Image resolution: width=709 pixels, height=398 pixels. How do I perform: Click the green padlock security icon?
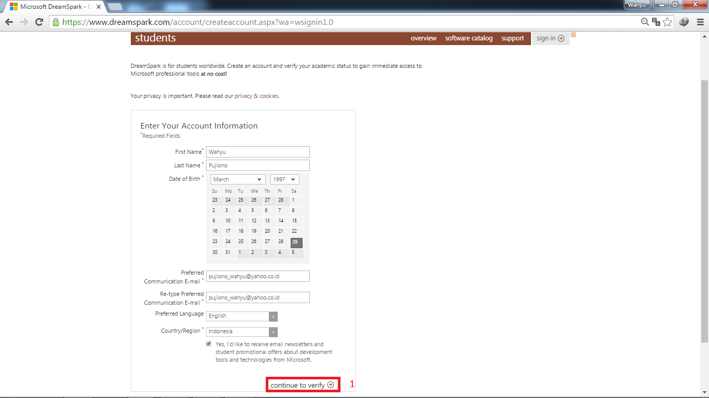pyautogui.click(x=56, y=22)
